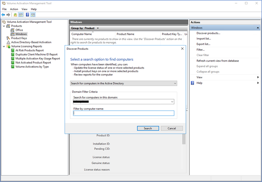Expand the View submenu arrow in Actions

(258, 77)
